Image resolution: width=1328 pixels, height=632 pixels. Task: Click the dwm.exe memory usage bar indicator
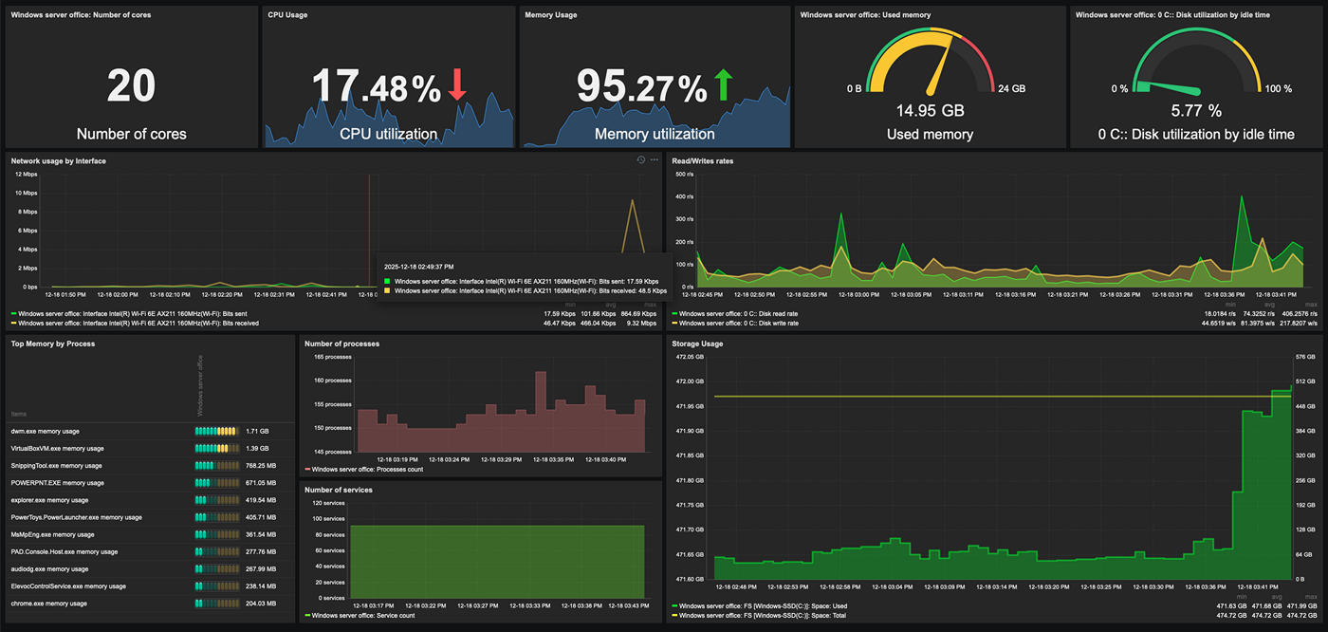(215, 431)
